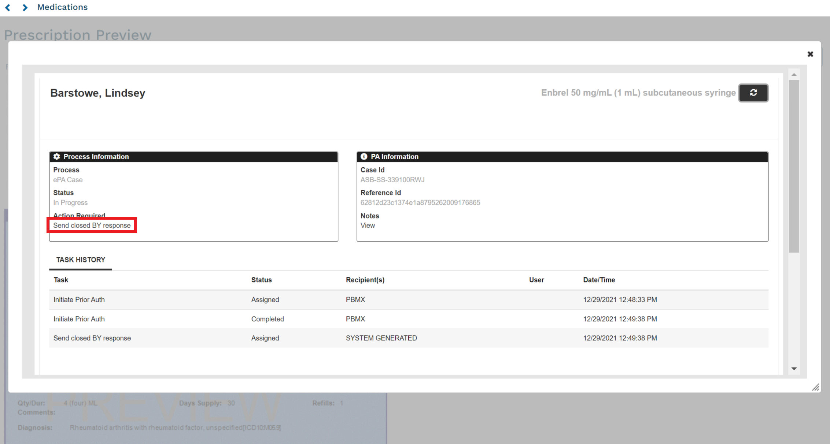Click the Status column header
Image resolution: width=830 pixels, height=444 pixels.
261,280
